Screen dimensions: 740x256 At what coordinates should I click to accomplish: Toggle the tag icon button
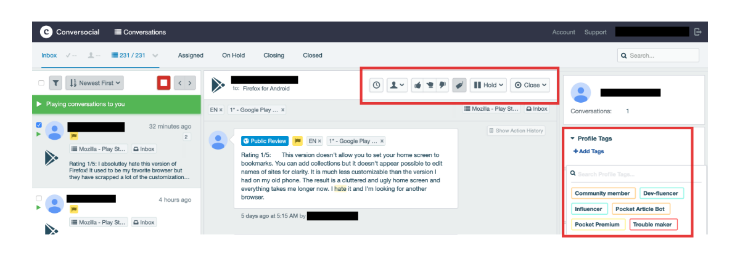tap(459, 85)
